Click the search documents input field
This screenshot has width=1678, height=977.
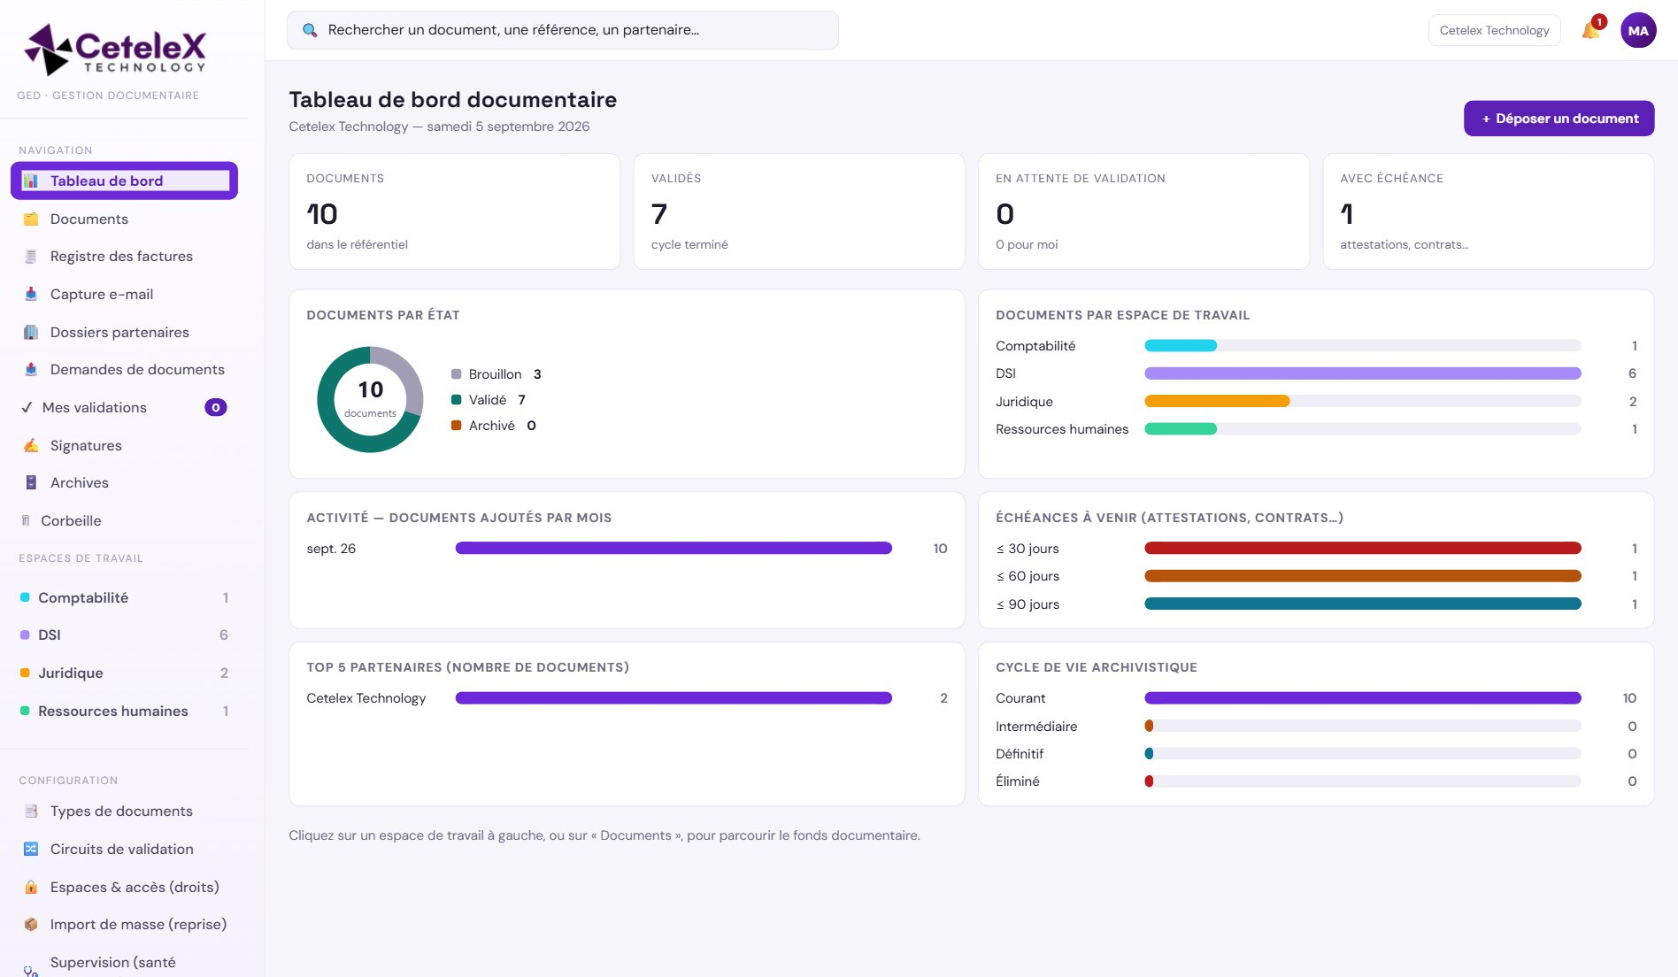(562, 30)
